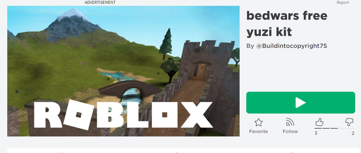This screenshot has height=153, width=361.
Task: Like the game with thumbs up
Action: tap(319, 122)
